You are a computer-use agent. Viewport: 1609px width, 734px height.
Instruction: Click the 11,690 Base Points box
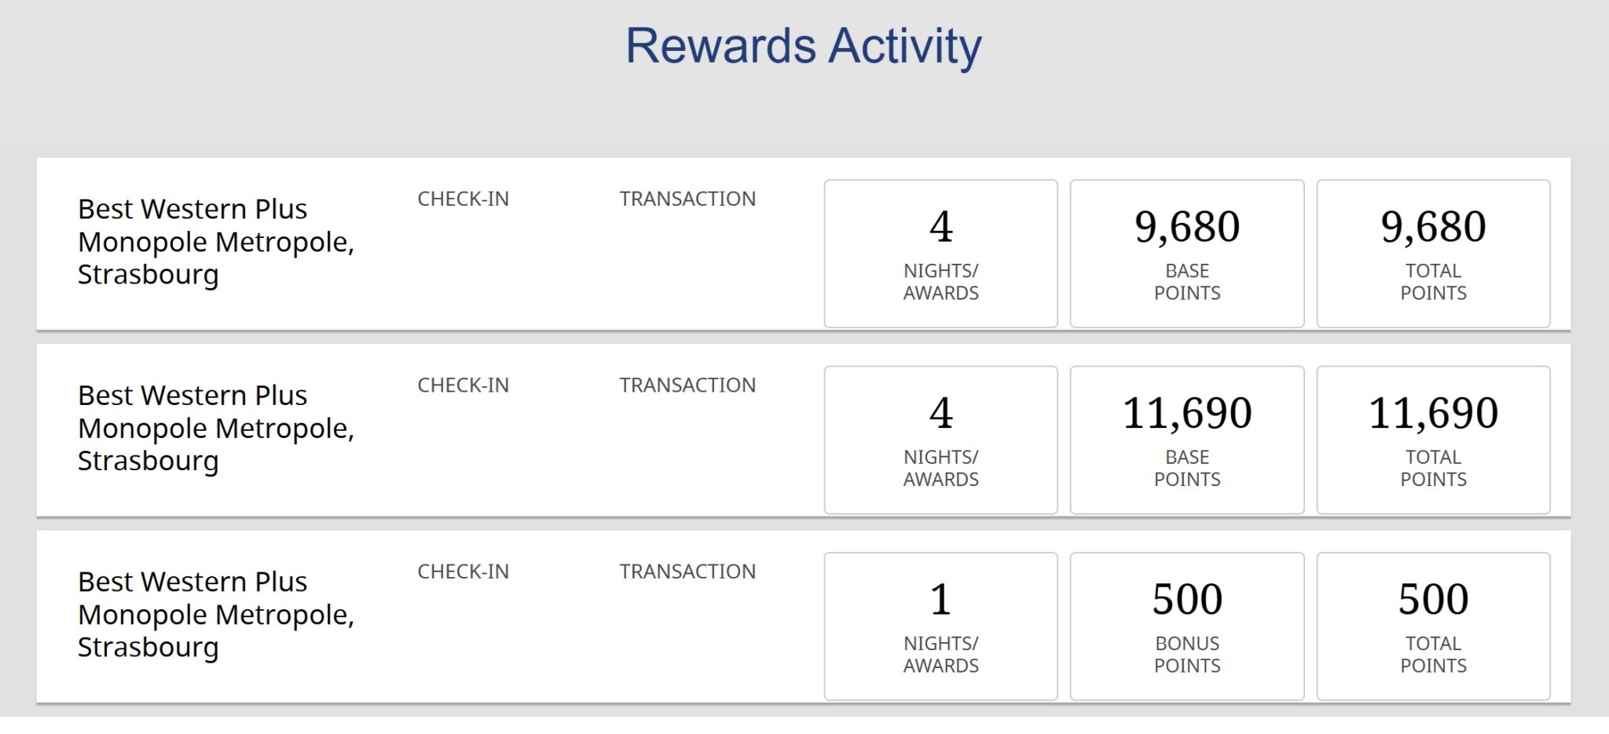[x=1186, y=440]
